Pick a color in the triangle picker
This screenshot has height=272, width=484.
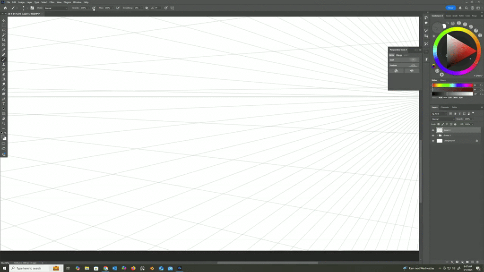pyautogui.click(x=458, y=50)
